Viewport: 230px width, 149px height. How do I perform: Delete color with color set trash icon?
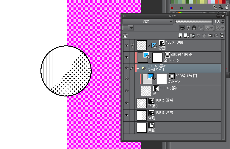[227, 7]
